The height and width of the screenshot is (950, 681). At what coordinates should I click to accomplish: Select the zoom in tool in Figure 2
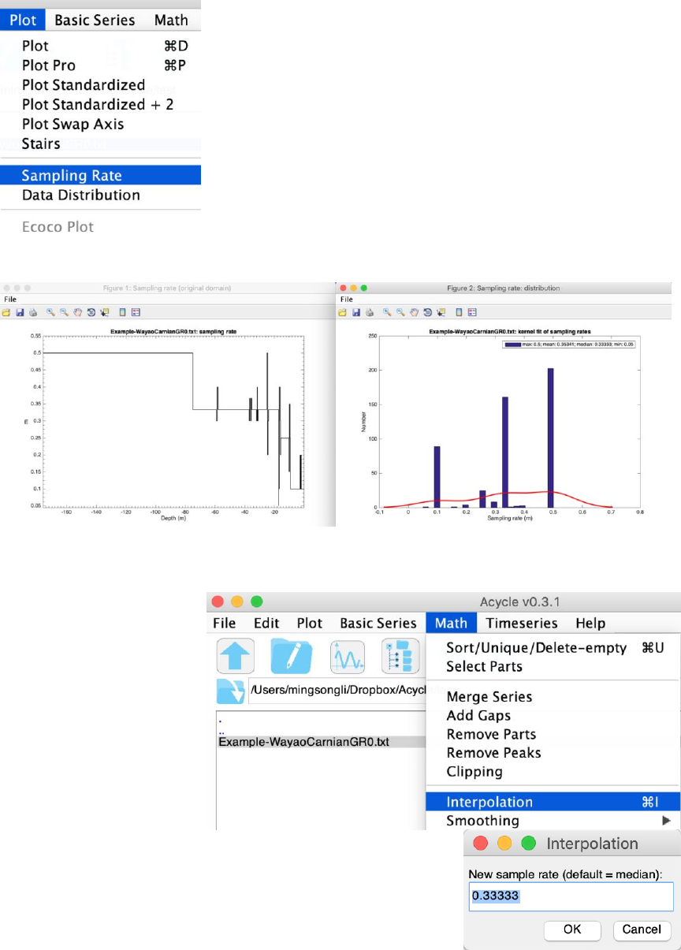point(387,312)
